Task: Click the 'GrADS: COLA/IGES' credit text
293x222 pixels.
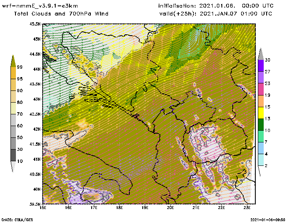Action: click(x=17, y=220)
